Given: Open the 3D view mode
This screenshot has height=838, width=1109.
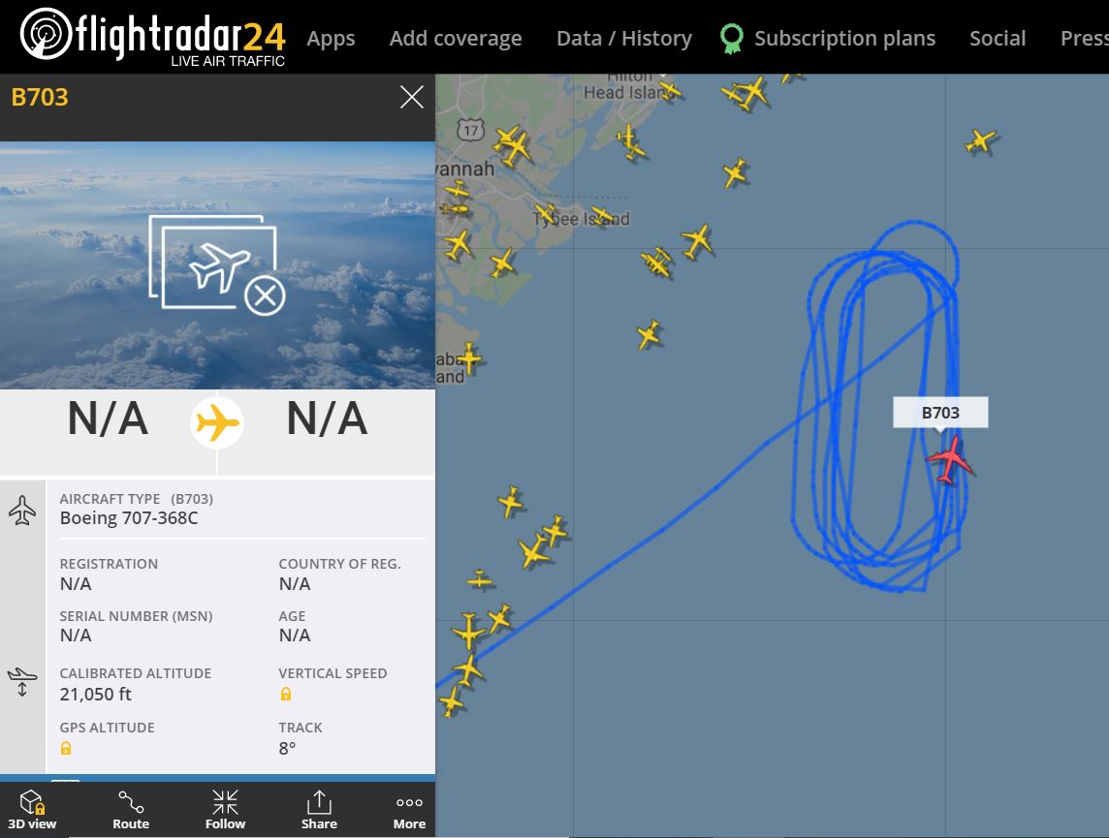Looking at the screenshot, I should (x=32, y=810).
